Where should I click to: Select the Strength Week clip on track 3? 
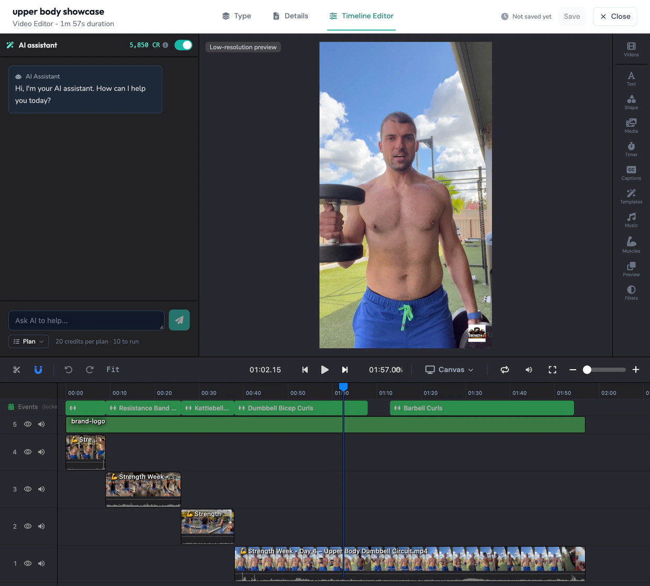143,489
